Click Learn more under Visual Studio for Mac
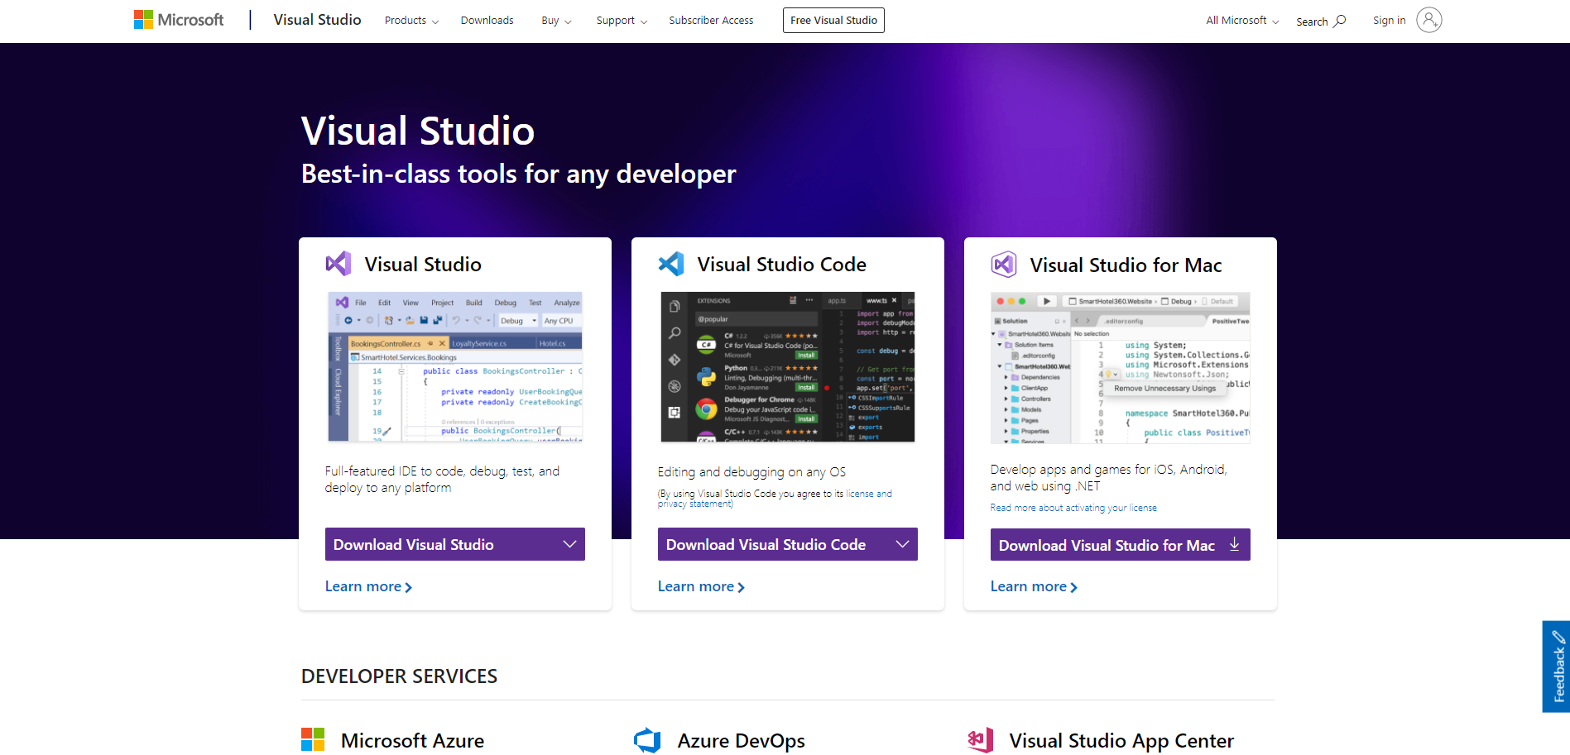The width and height of the screenshot is (1570, 755). (x=1034, y=586)
